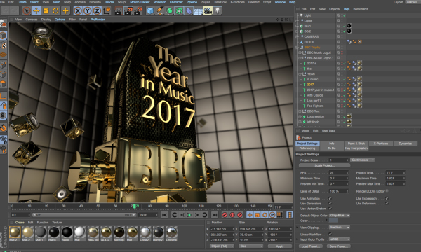
Task: Render the active view clapperboard icon
Action: pos(118,11)
